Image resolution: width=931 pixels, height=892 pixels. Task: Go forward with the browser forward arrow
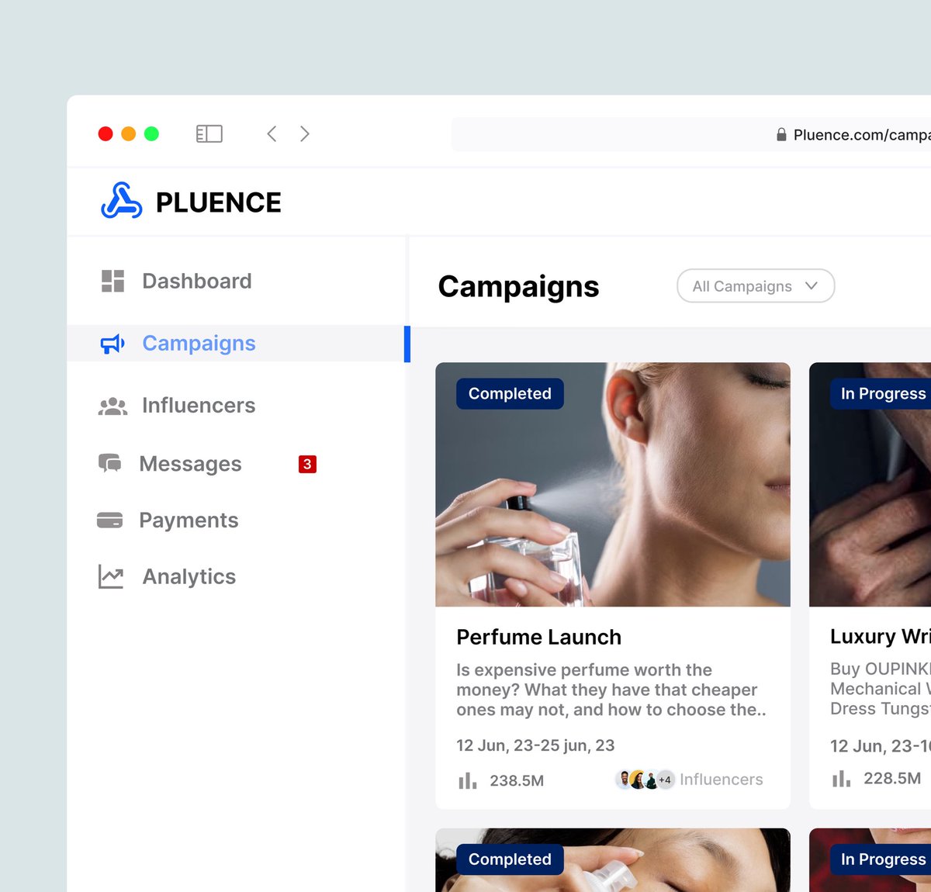click(x=305, y=134)
